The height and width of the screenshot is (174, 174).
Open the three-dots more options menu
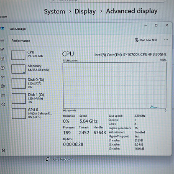[166, 40]
